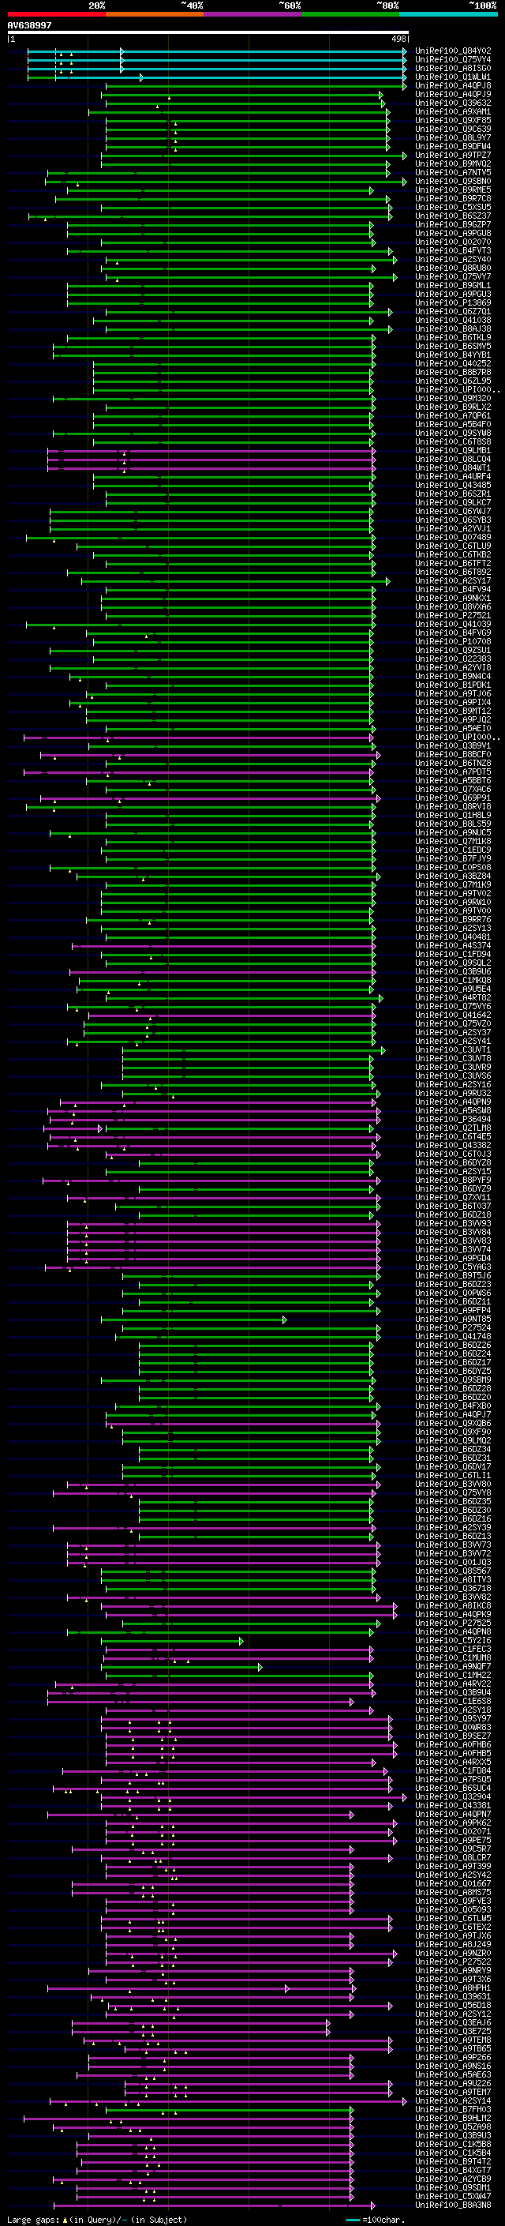
Task: Select the label UniRef100_B9DFW4
Action: pyautogui.click(x=453, y=147)
